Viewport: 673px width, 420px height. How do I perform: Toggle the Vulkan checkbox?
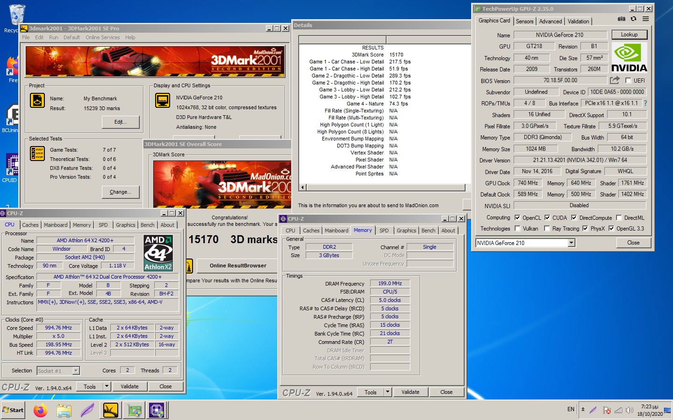517,228
